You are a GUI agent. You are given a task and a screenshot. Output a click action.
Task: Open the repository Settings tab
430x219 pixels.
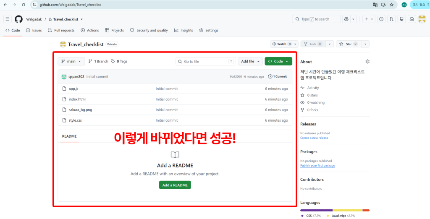pyautogui.click(x=209, y=31)
